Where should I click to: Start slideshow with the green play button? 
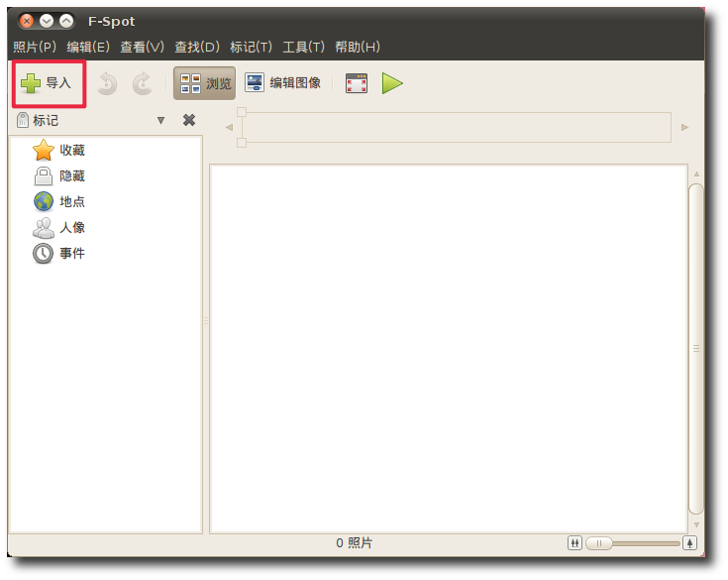click(x=392, y=83)
